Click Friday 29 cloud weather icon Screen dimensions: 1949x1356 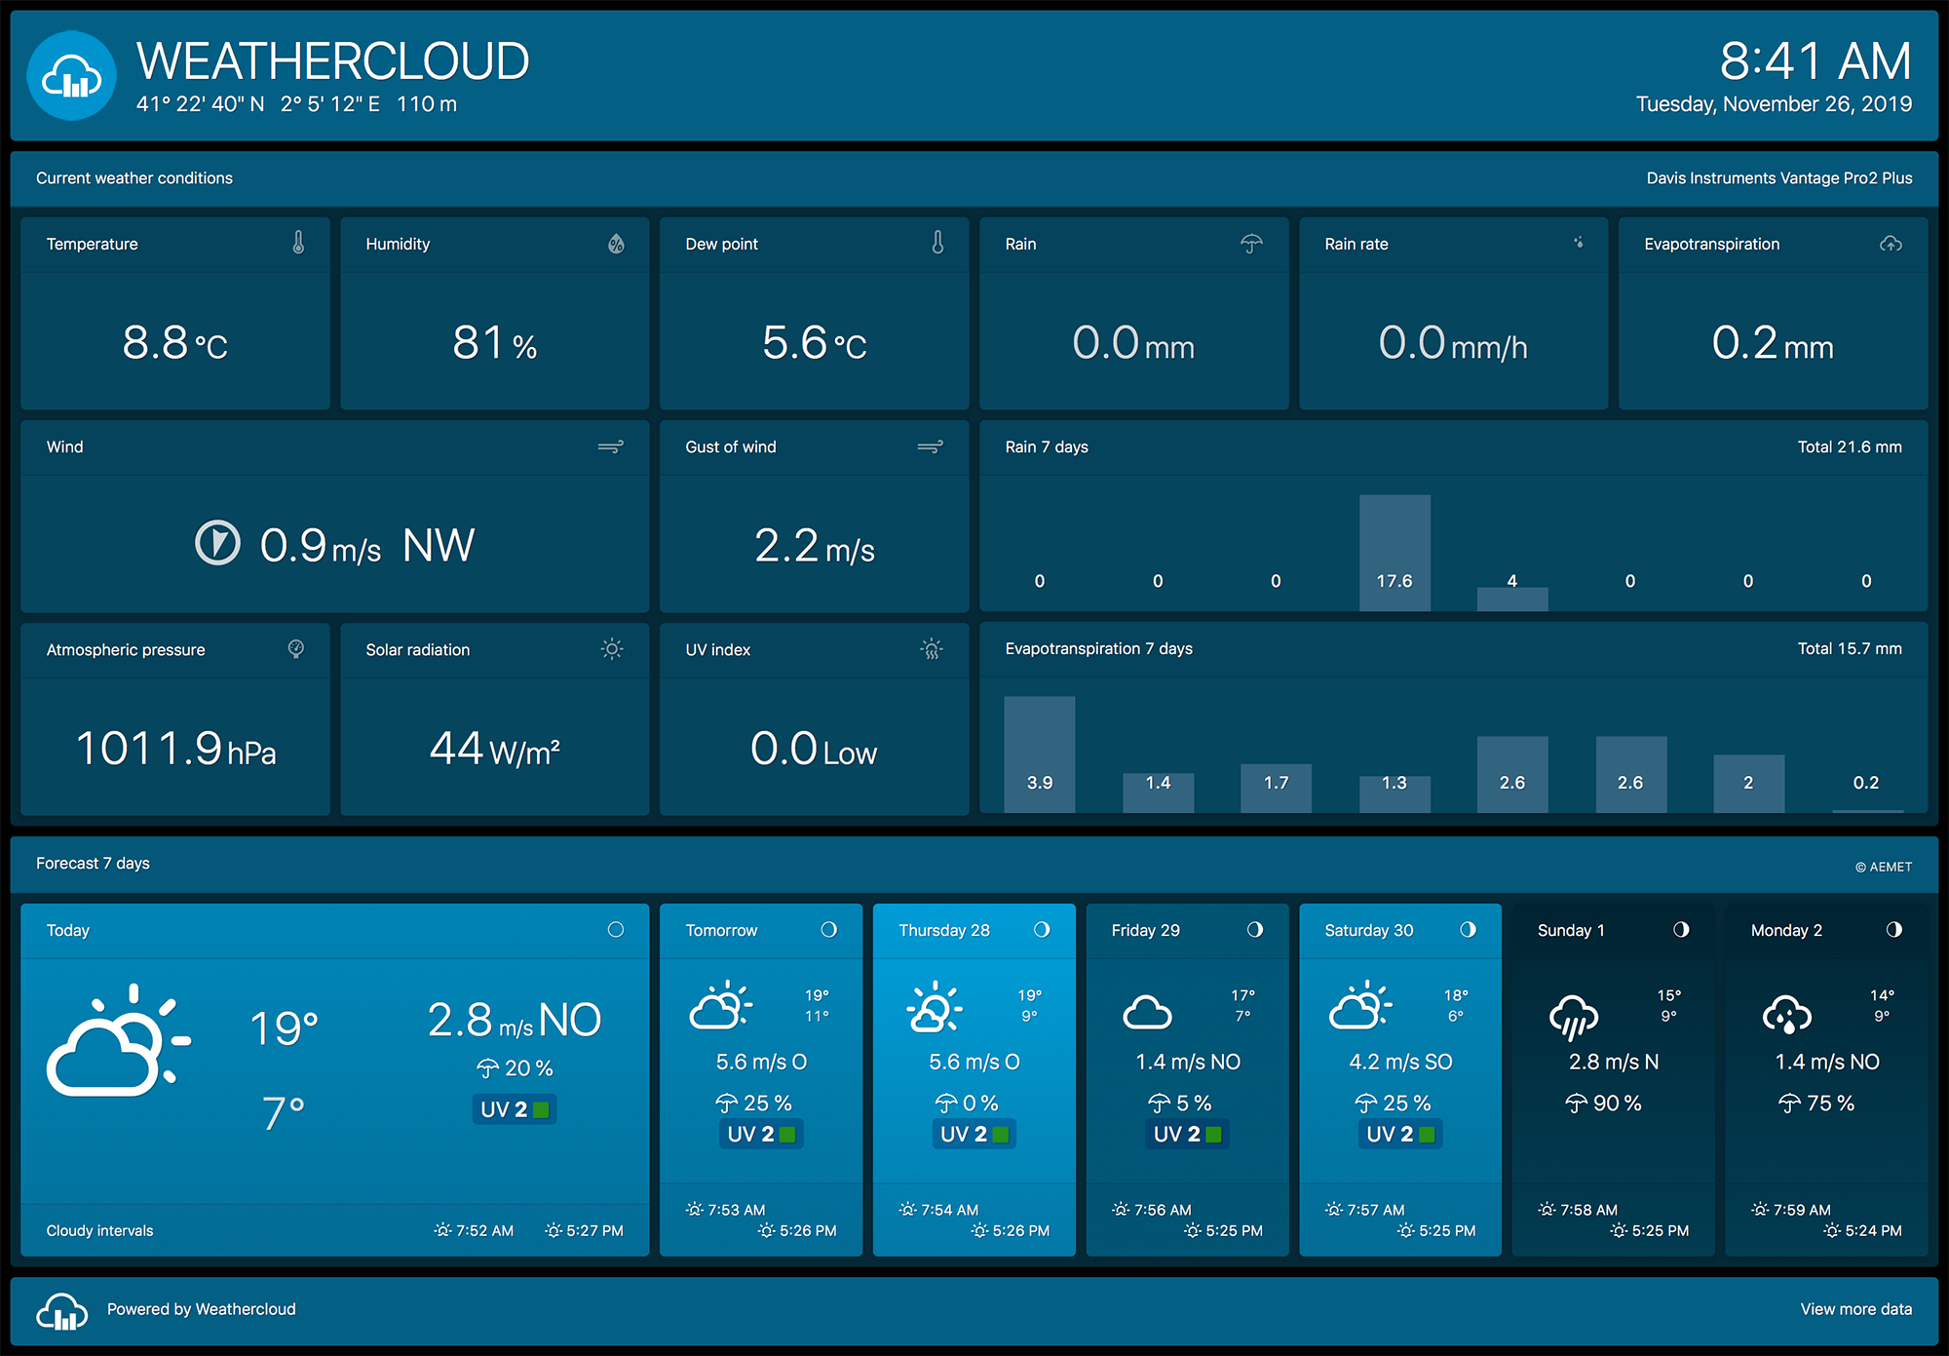pyautogui.click(x=1147, y=1012)
